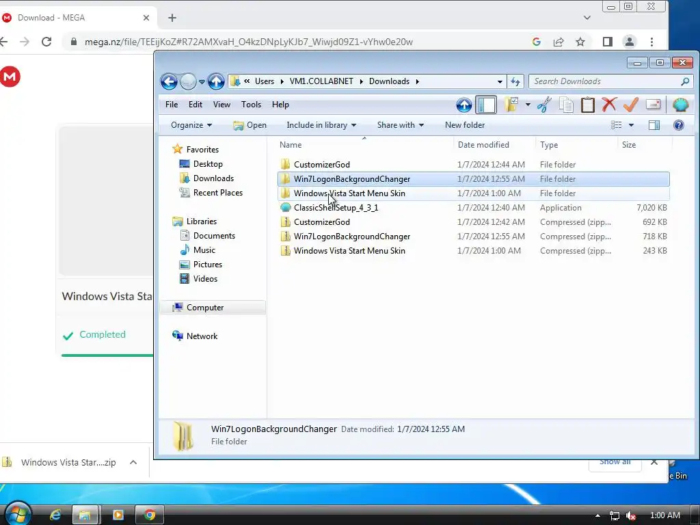Viewport: 700px width, 525px height.
Task: Click the search magnifier icon
Action: pyautogui.click(x=685, y=81)
